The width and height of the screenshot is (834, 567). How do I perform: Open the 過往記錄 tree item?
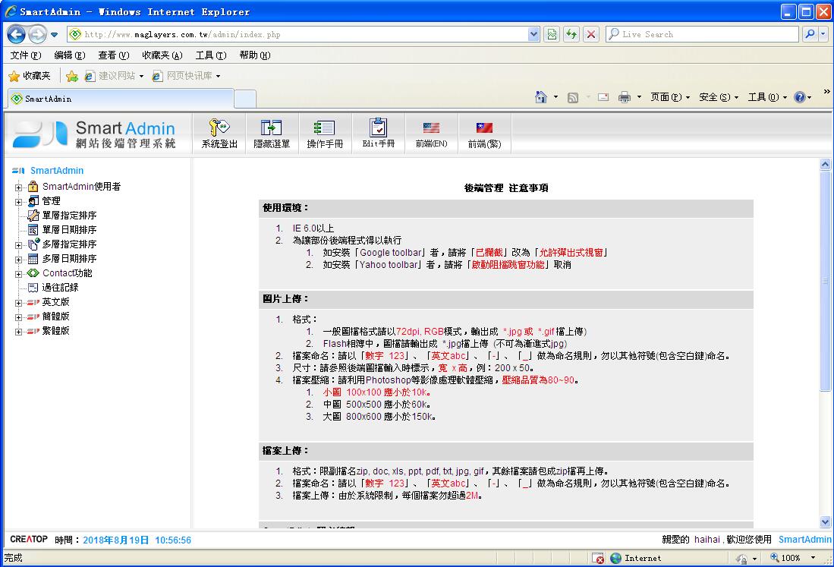60,288
